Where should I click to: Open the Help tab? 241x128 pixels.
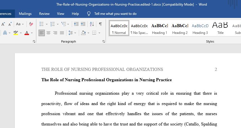pos(75,14)
